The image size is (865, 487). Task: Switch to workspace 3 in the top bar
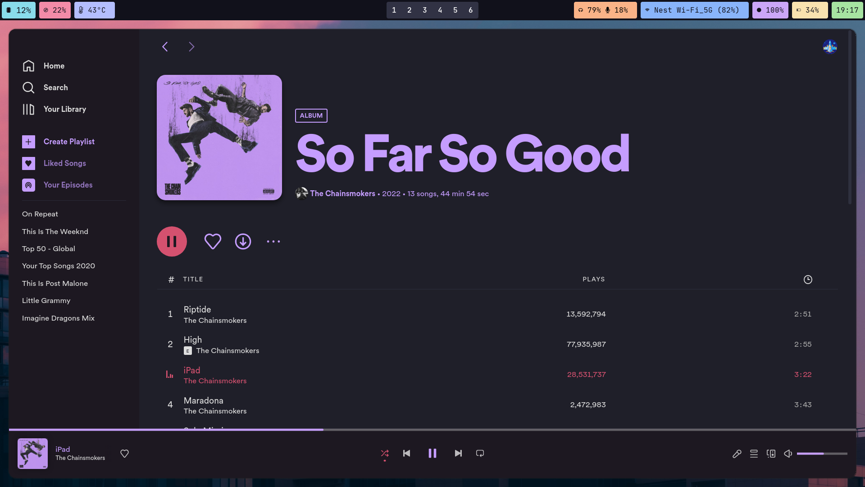coord(424,10)
